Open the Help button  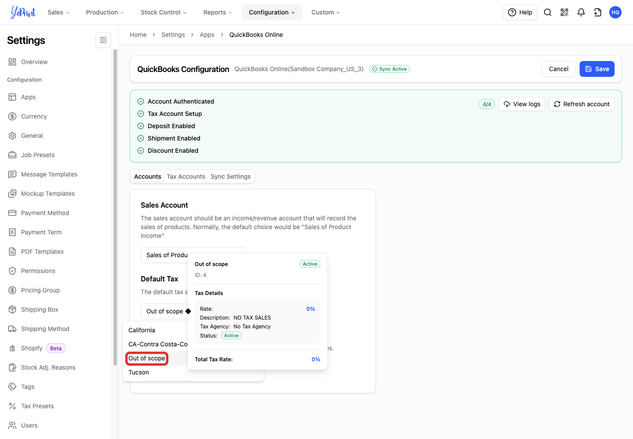coord(520,12)
